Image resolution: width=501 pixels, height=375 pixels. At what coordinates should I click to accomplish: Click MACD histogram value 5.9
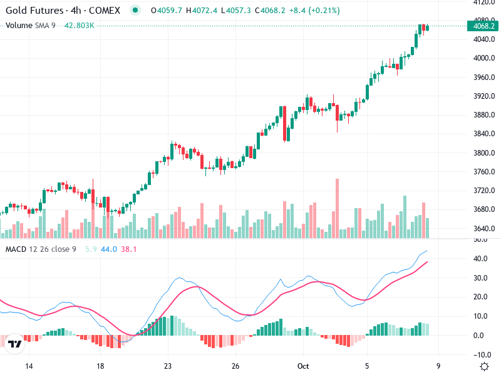(x=91, y=249)
